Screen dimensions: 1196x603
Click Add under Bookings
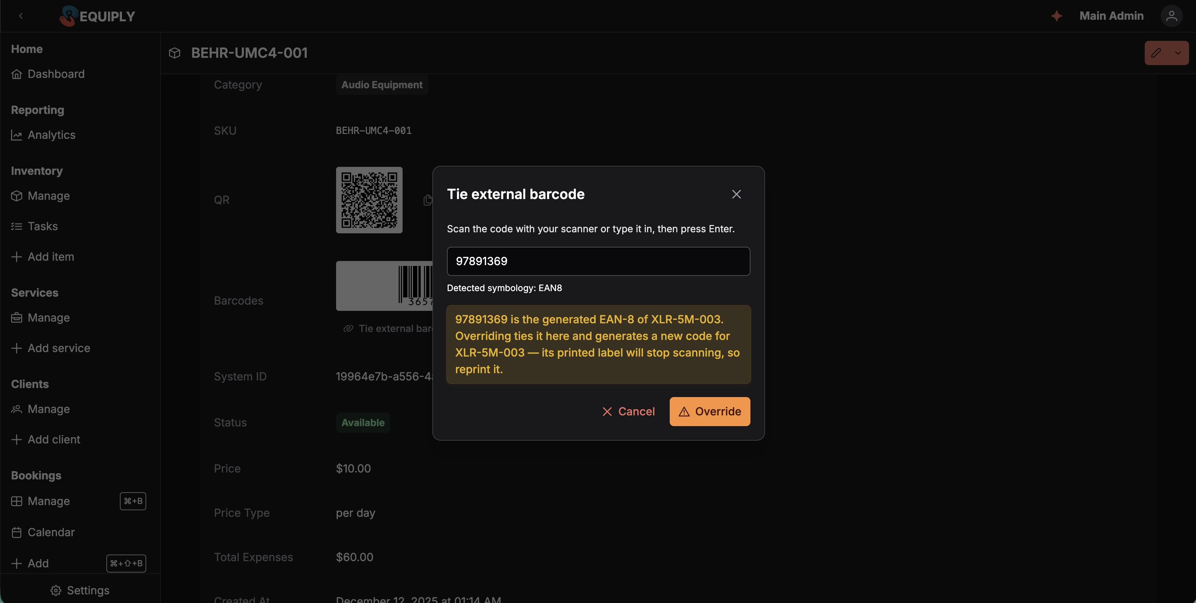pyautogui.click(x=30, y=564)
